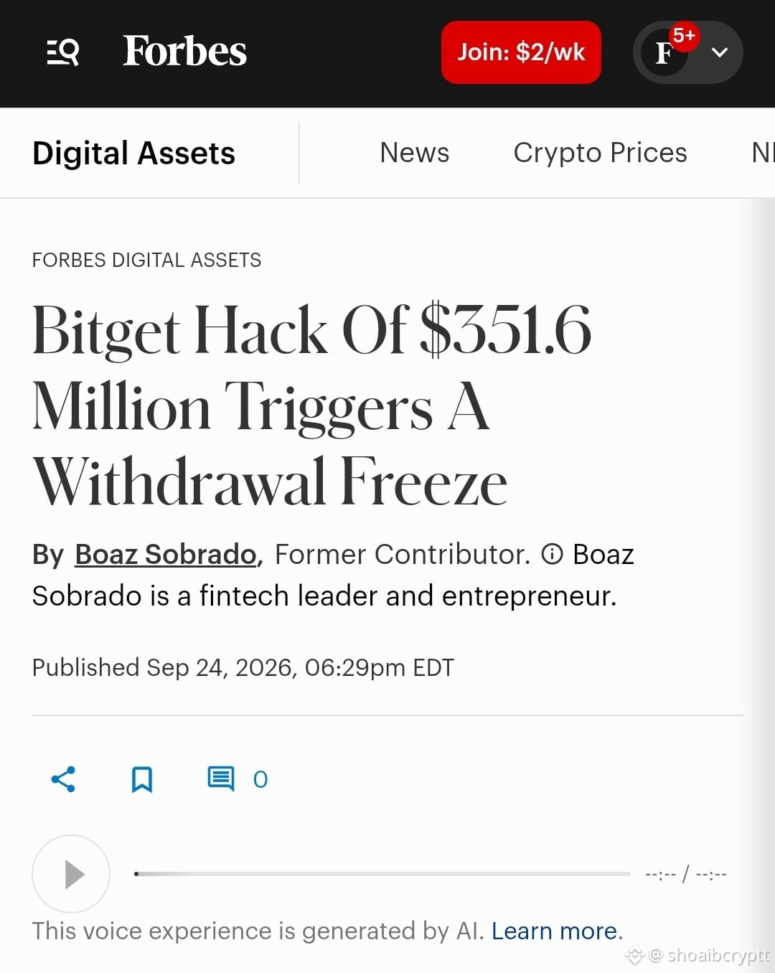Click the Join: $2/wk button
Image resolution: width=775 pixels, height=973 pixels.
tap(521, 52)
